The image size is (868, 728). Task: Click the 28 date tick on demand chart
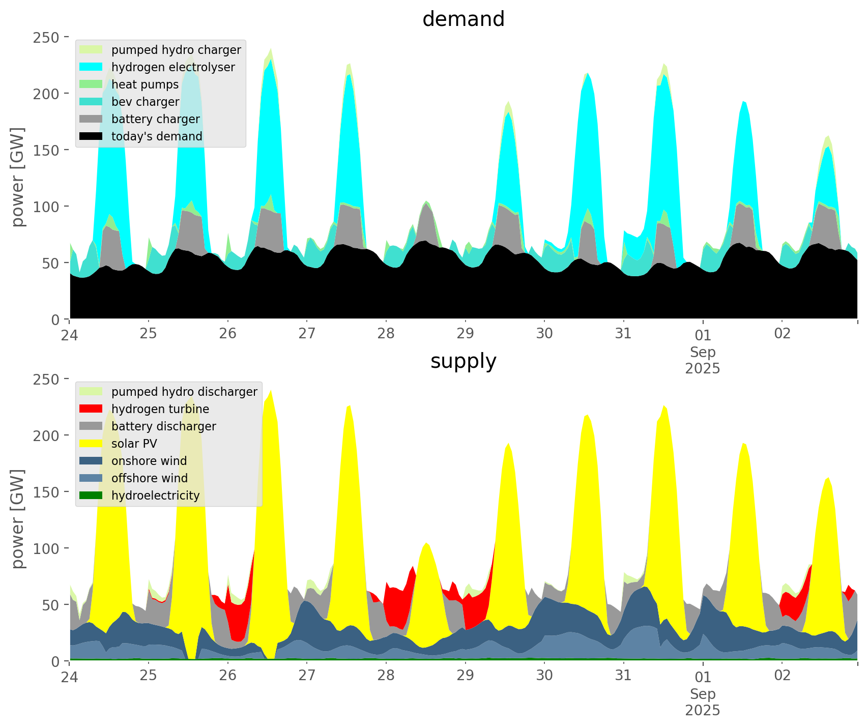pyautogui.click(x=386, y=334)
